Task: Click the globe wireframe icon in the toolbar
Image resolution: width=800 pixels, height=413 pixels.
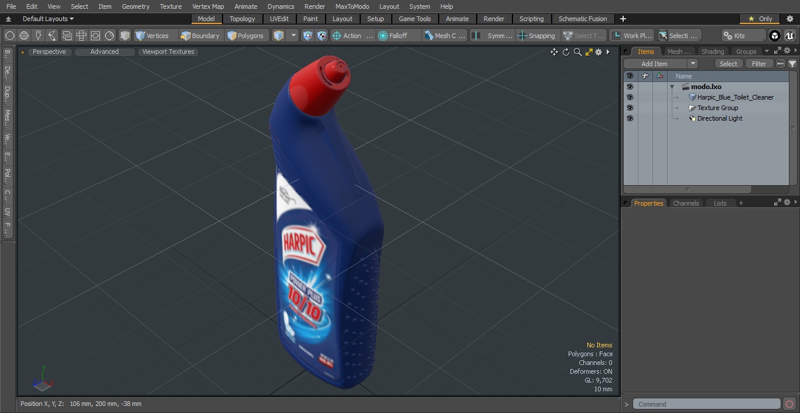Action: (x=24, y=36)
